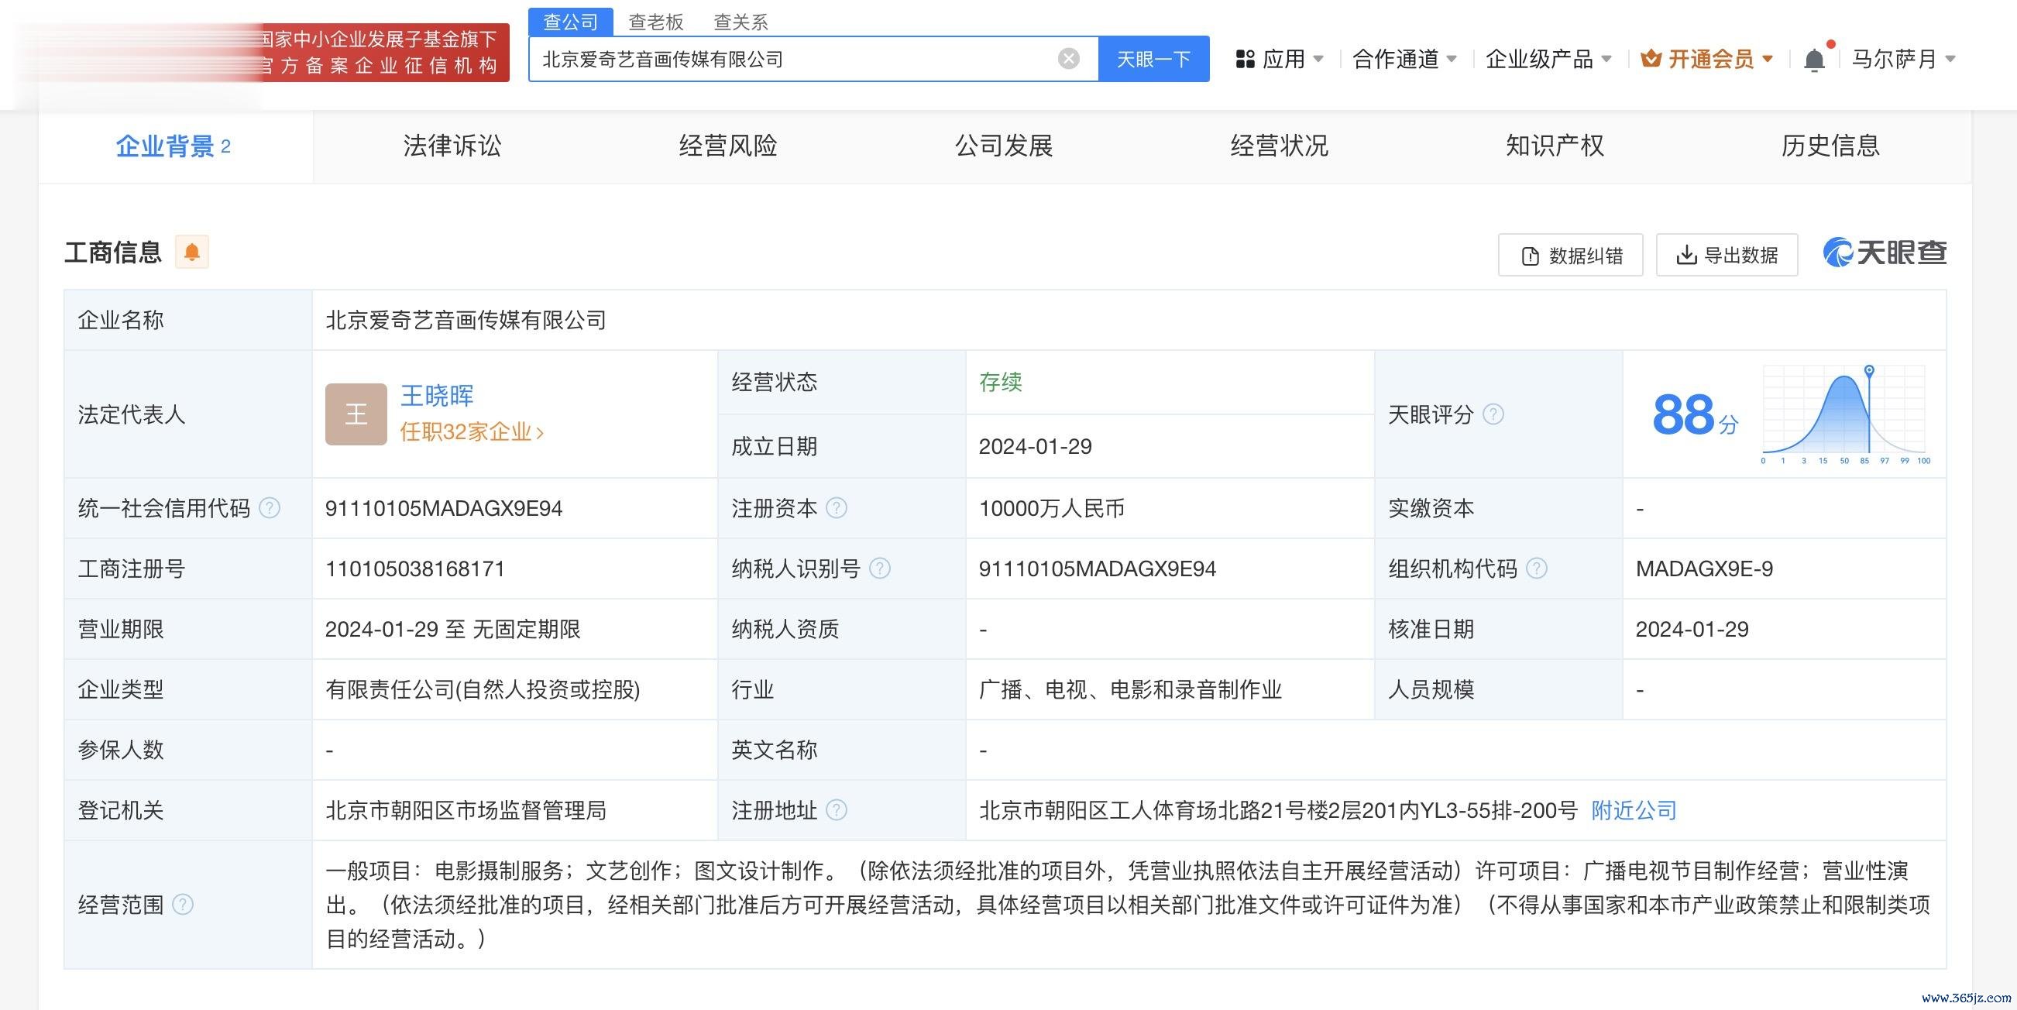Open the notification bell in header
This screenshot has width=2017, height=1010.
tap(1814, 60)
